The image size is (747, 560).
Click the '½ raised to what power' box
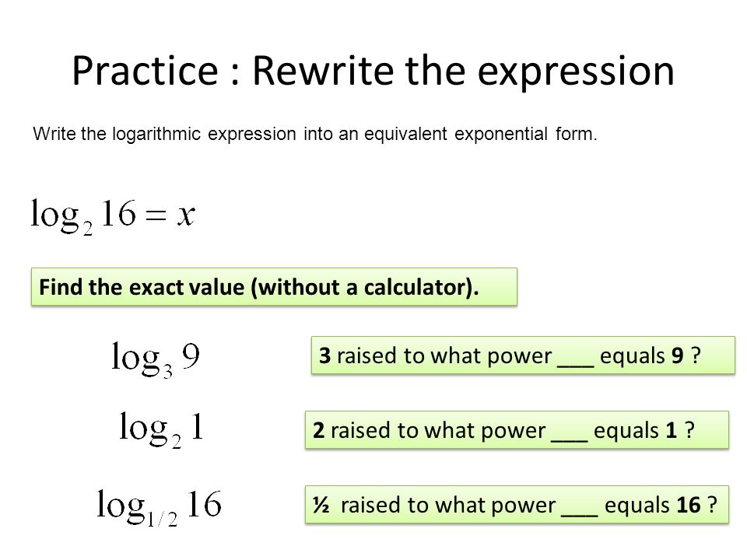517,505
